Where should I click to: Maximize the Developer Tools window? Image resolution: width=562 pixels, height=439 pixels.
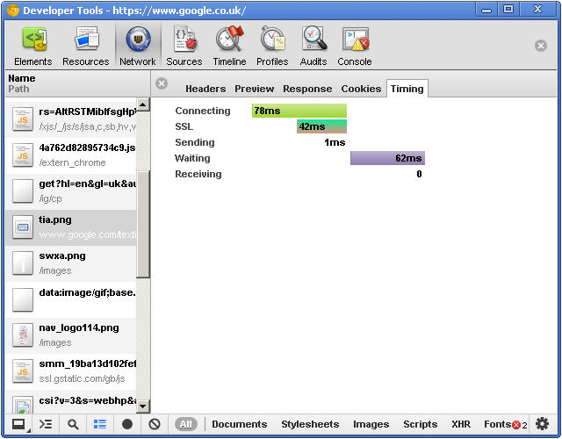click(508, 10)
